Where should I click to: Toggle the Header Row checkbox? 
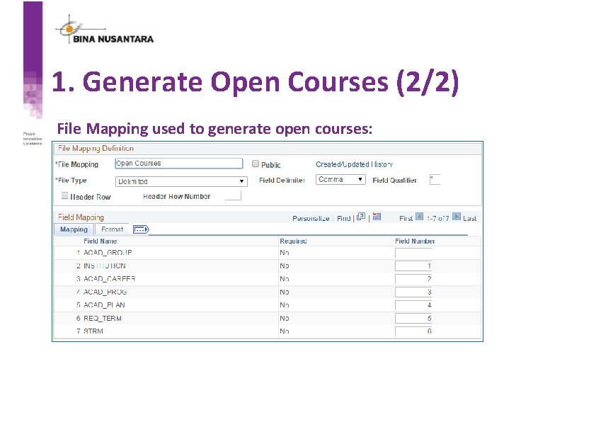tap(64, 195)
